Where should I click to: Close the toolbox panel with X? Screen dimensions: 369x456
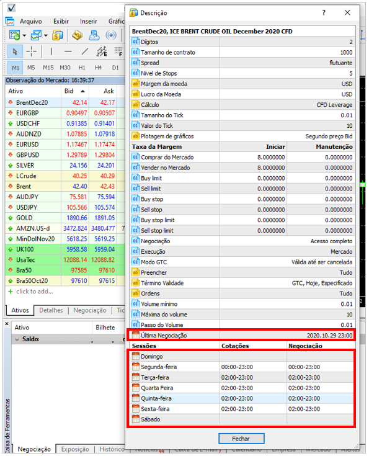click(x=7, y=323)
